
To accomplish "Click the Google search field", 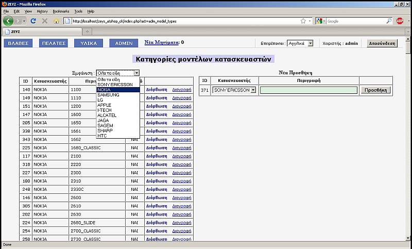I will (x=356, y=21).
